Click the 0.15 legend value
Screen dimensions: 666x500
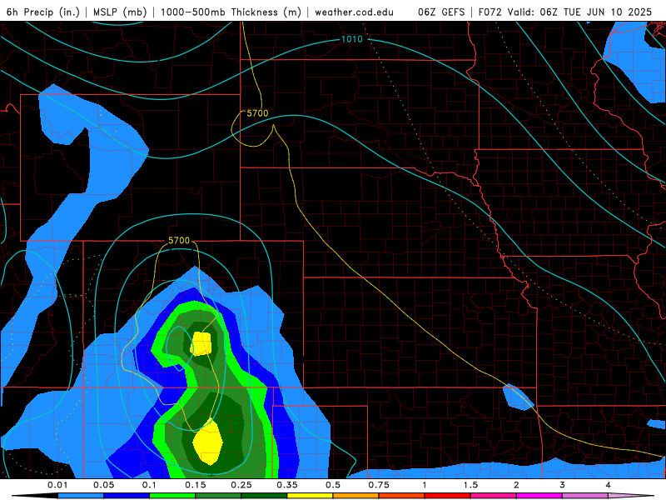pyautogui.click(x=195, y=485)
